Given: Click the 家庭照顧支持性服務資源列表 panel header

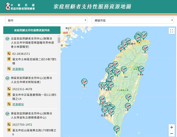Looking at the screenshot, I should point(32,30).
